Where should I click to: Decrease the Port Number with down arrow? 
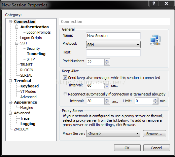pos(107,64)
